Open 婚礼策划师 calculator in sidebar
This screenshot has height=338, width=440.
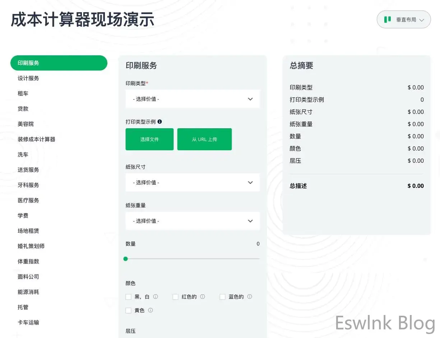31,246
